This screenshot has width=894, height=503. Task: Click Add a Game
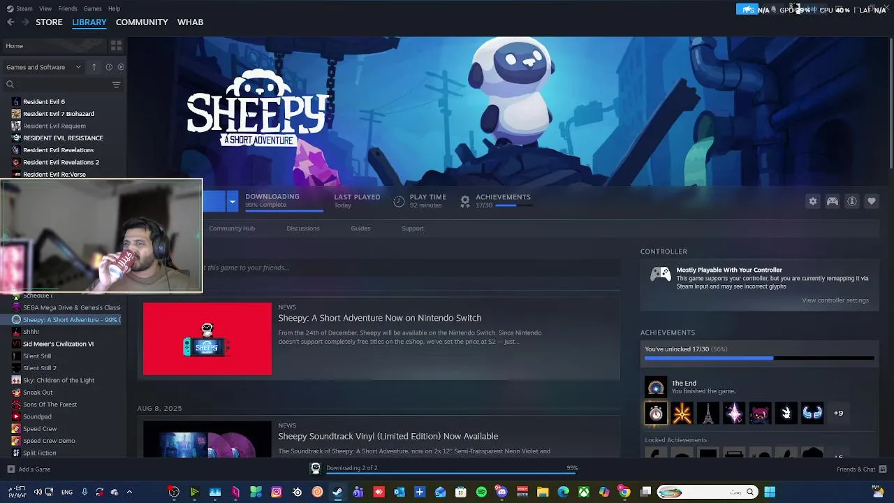click(x=29, y=469)
